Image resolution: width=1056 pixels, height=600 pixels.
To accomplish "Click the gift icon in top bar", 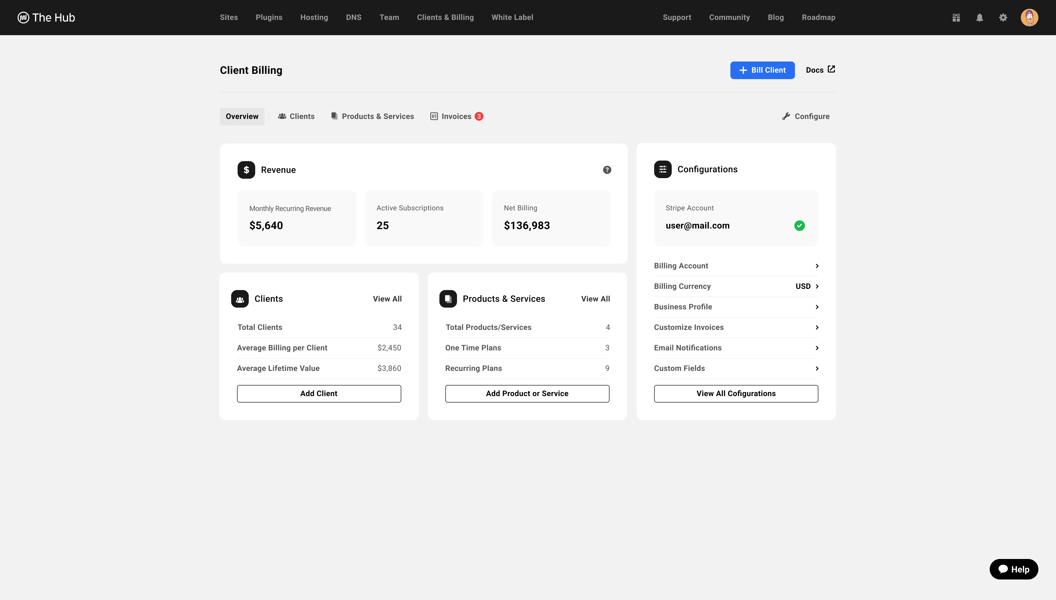I will click(956, 17).
